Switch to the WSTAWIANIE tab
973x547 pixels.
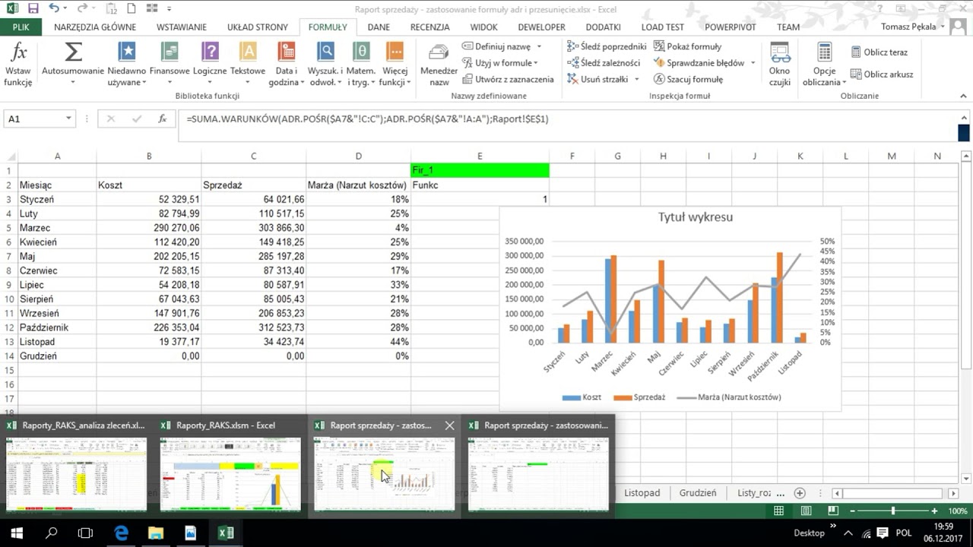tap(182, 27)
